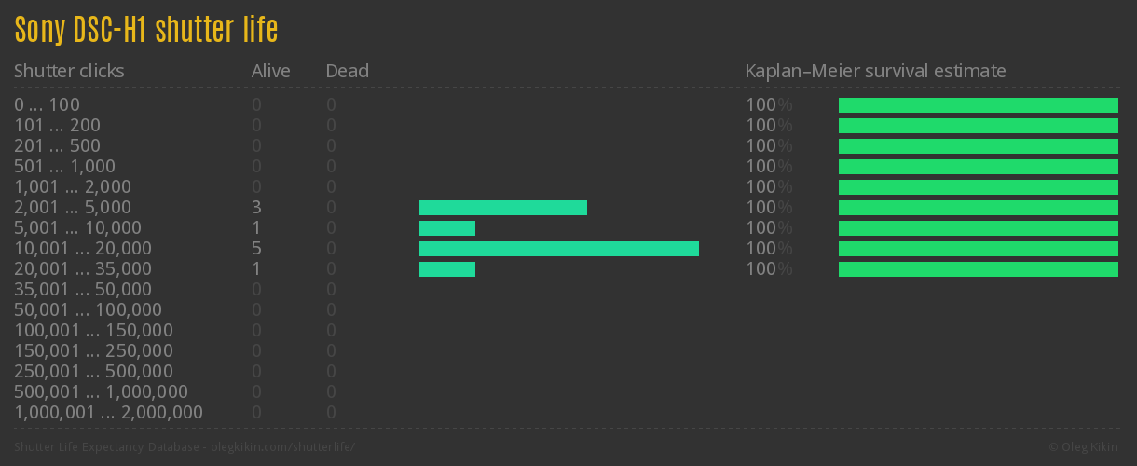This screenshot has width=1137, height=466.
Task: Select the '10,001 … 20,000' range label
Action: 83,249
